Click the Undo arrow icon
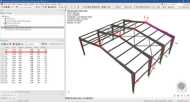The width and height of the screenshot is (190, 102). [x=12, y=7]
